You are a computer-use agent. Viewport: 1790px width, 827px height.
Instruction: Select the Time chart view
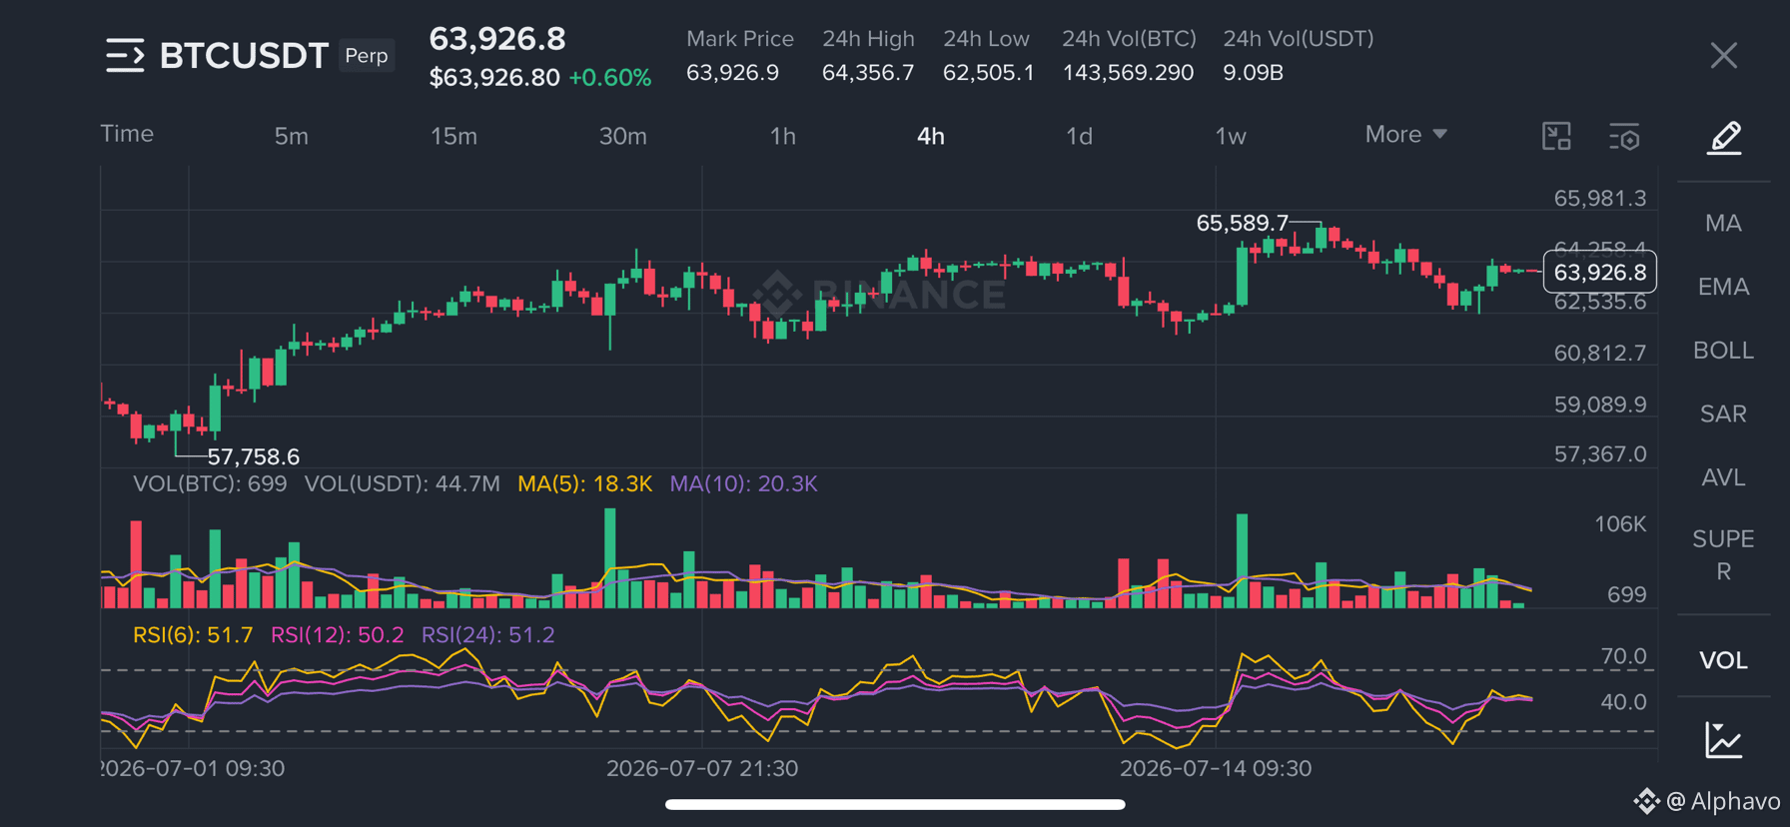pos(127,134)
